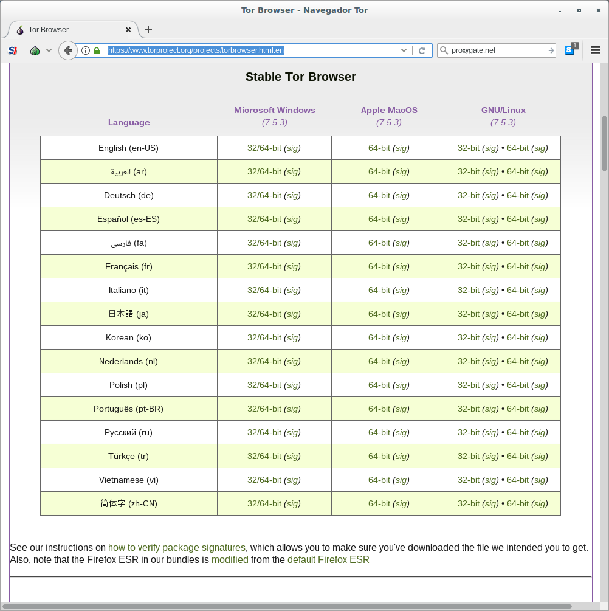The height and width of the screenshot is (611, 609).
Task: Download Russian MacOS 64-bit build
Action: pos(379,433)
